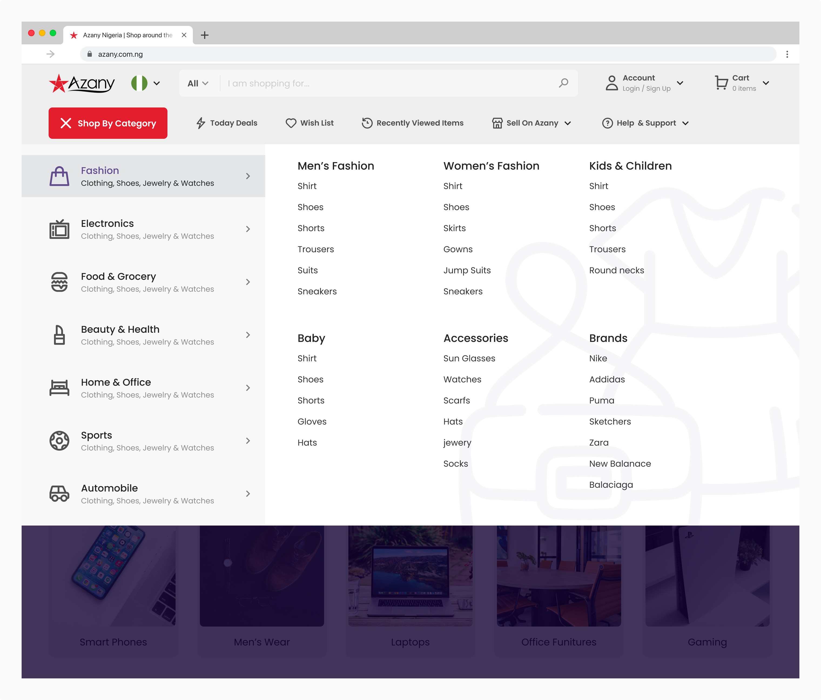Click the shopping cart icon
This screenshot has height=700, width=821.
click(722, 83)
